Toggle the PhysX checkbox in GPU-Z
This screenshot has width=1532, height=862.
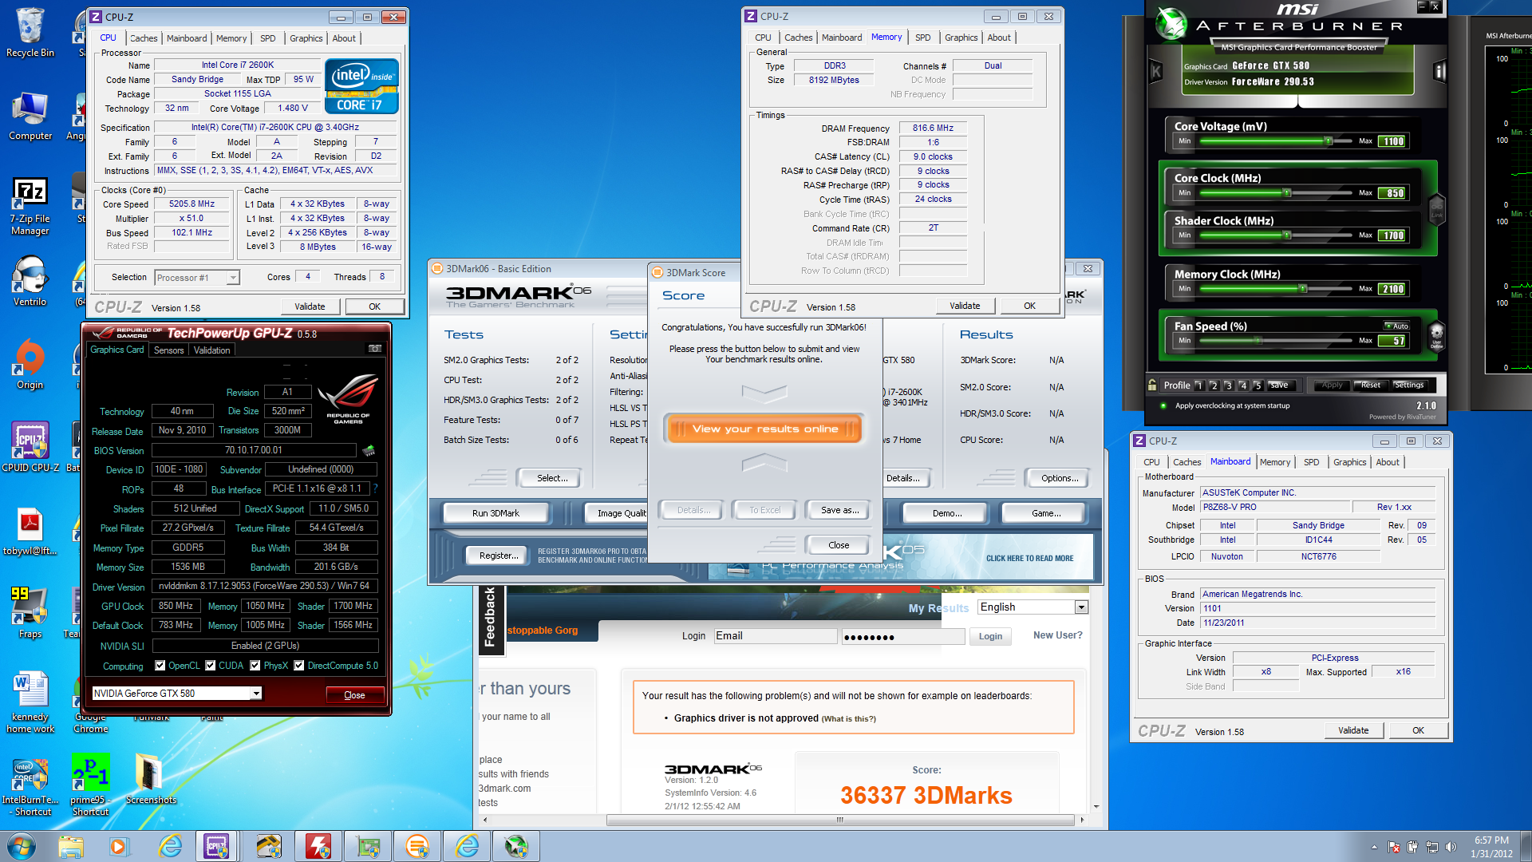255,666
